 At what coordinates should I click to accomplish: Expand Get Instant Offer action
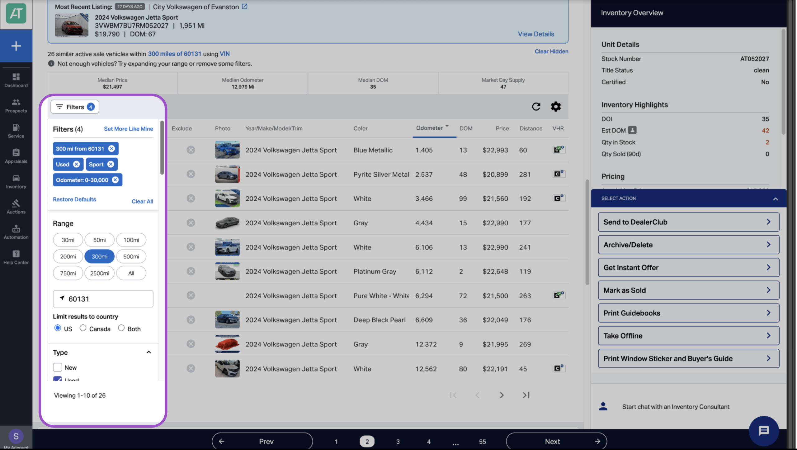click(688, 267)
